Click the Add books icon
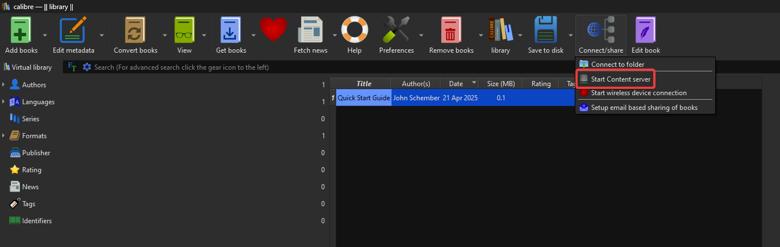 (x=21, y=31)
